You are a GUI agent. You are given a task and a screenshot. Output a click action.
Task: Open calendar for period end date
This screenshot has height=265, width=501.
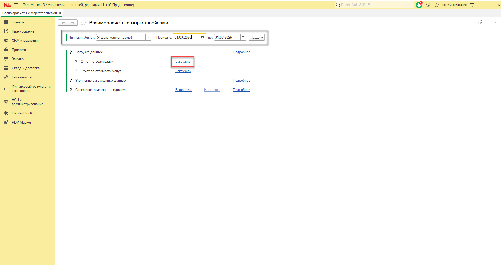[x=243, y=37]
